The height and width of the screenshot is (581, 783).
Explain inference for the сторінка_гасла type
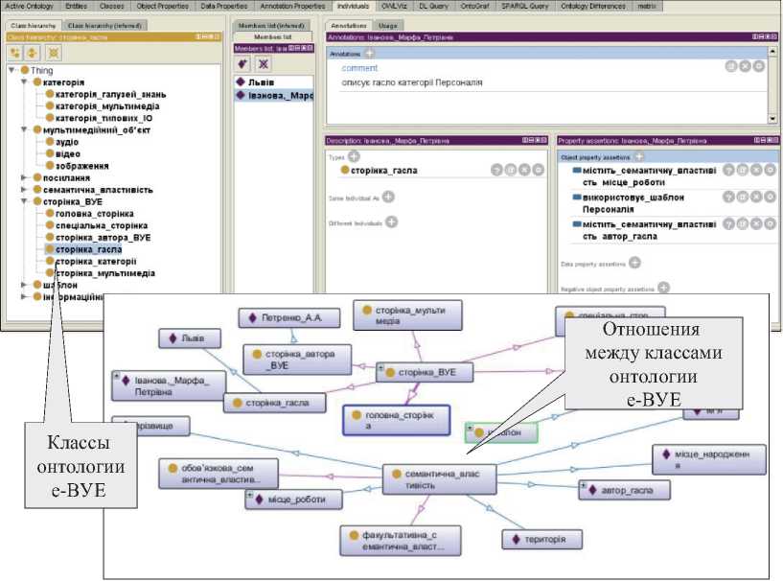(496, 171)
